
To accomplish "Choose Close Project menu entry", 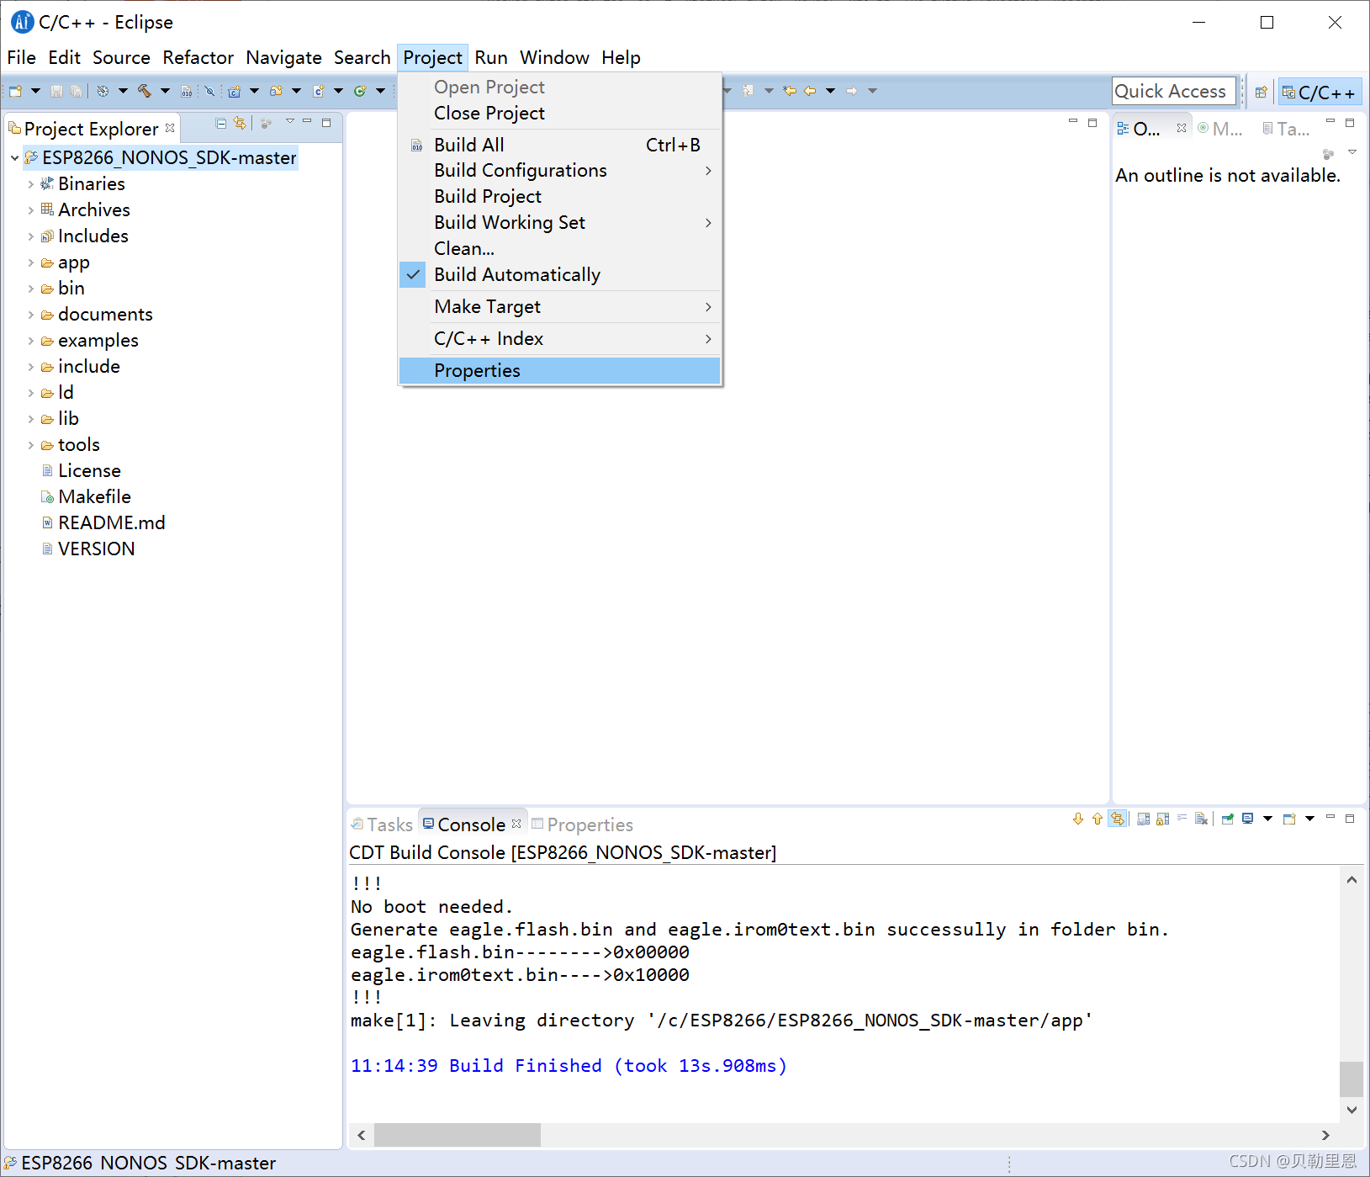I will (x=559, y=114).
